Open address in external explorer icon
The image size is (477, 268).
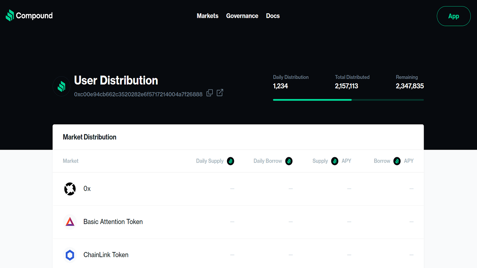(220, 93)
